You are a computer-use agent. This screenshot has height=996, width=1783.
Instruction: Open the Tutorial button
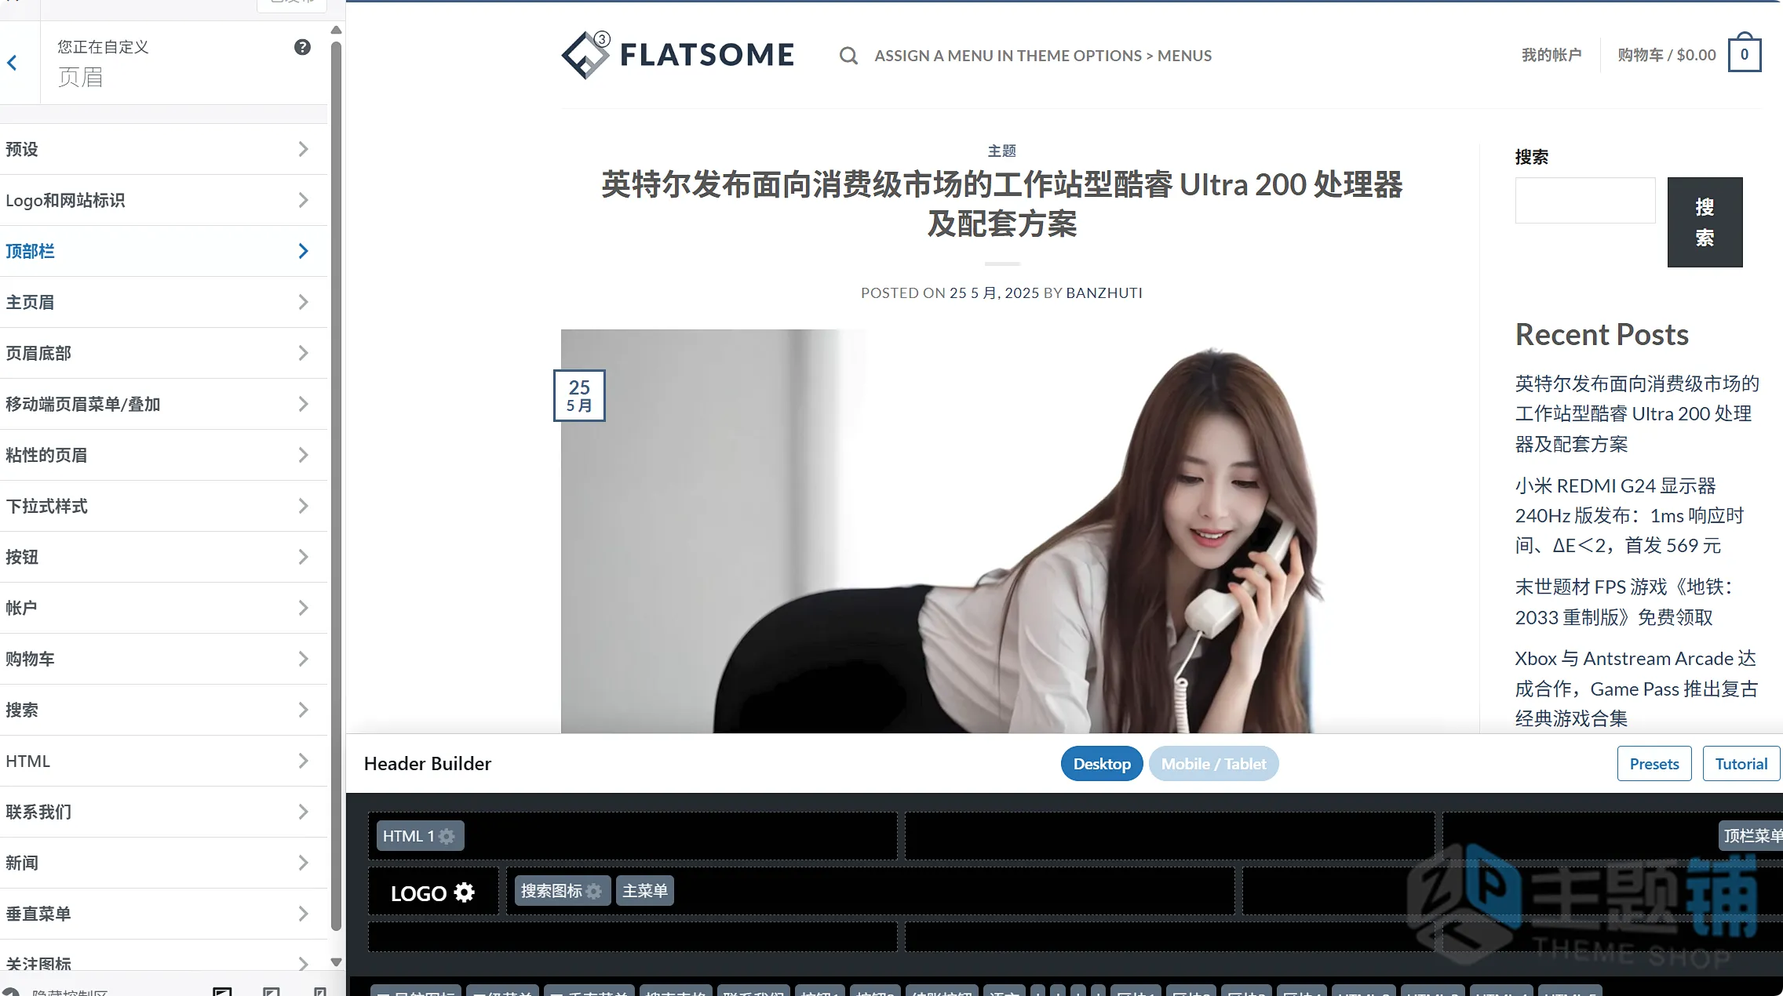pos(1741,764)
